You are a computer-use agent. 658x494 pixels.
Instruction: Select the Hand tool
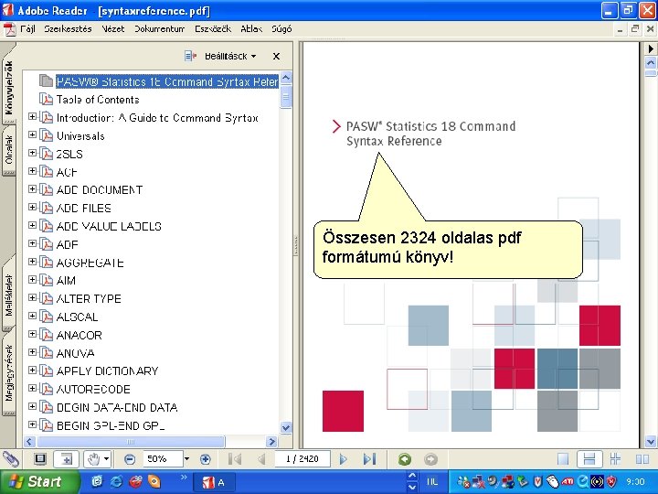[93, 459]
